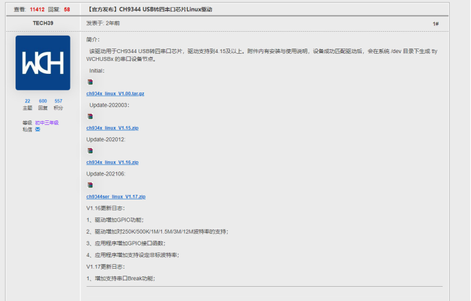Click the archive icon above ch9344ser_linux_V1.17.zip

click(x=90, y=185)
